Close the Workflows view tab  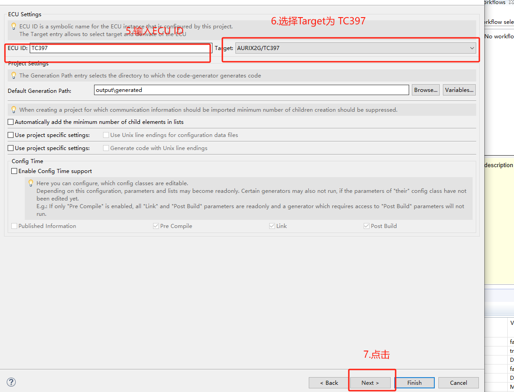511,2
